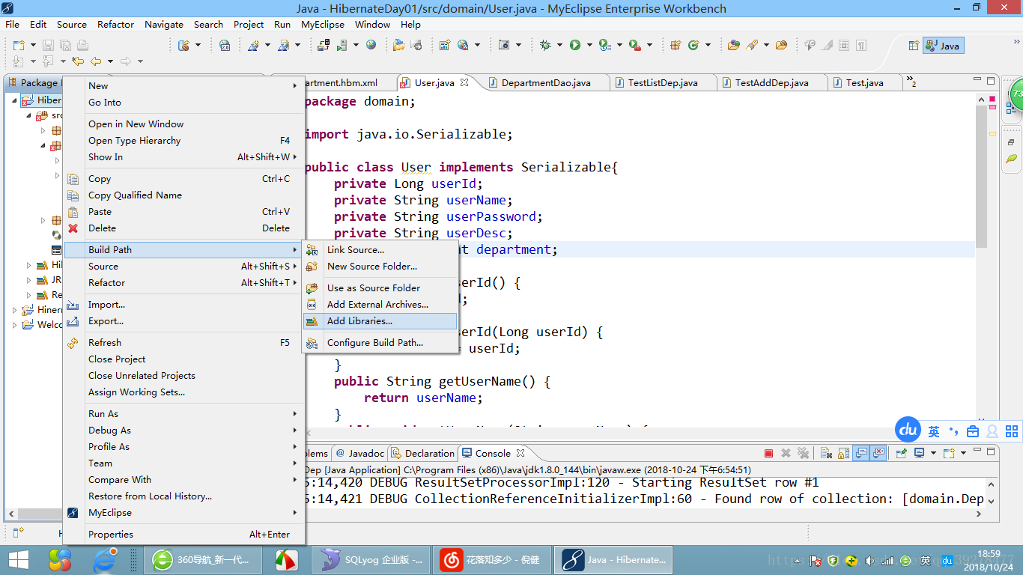Choose Properties from context menu
The width and height of the screenshot is (1023, 575).
[183, 535]
